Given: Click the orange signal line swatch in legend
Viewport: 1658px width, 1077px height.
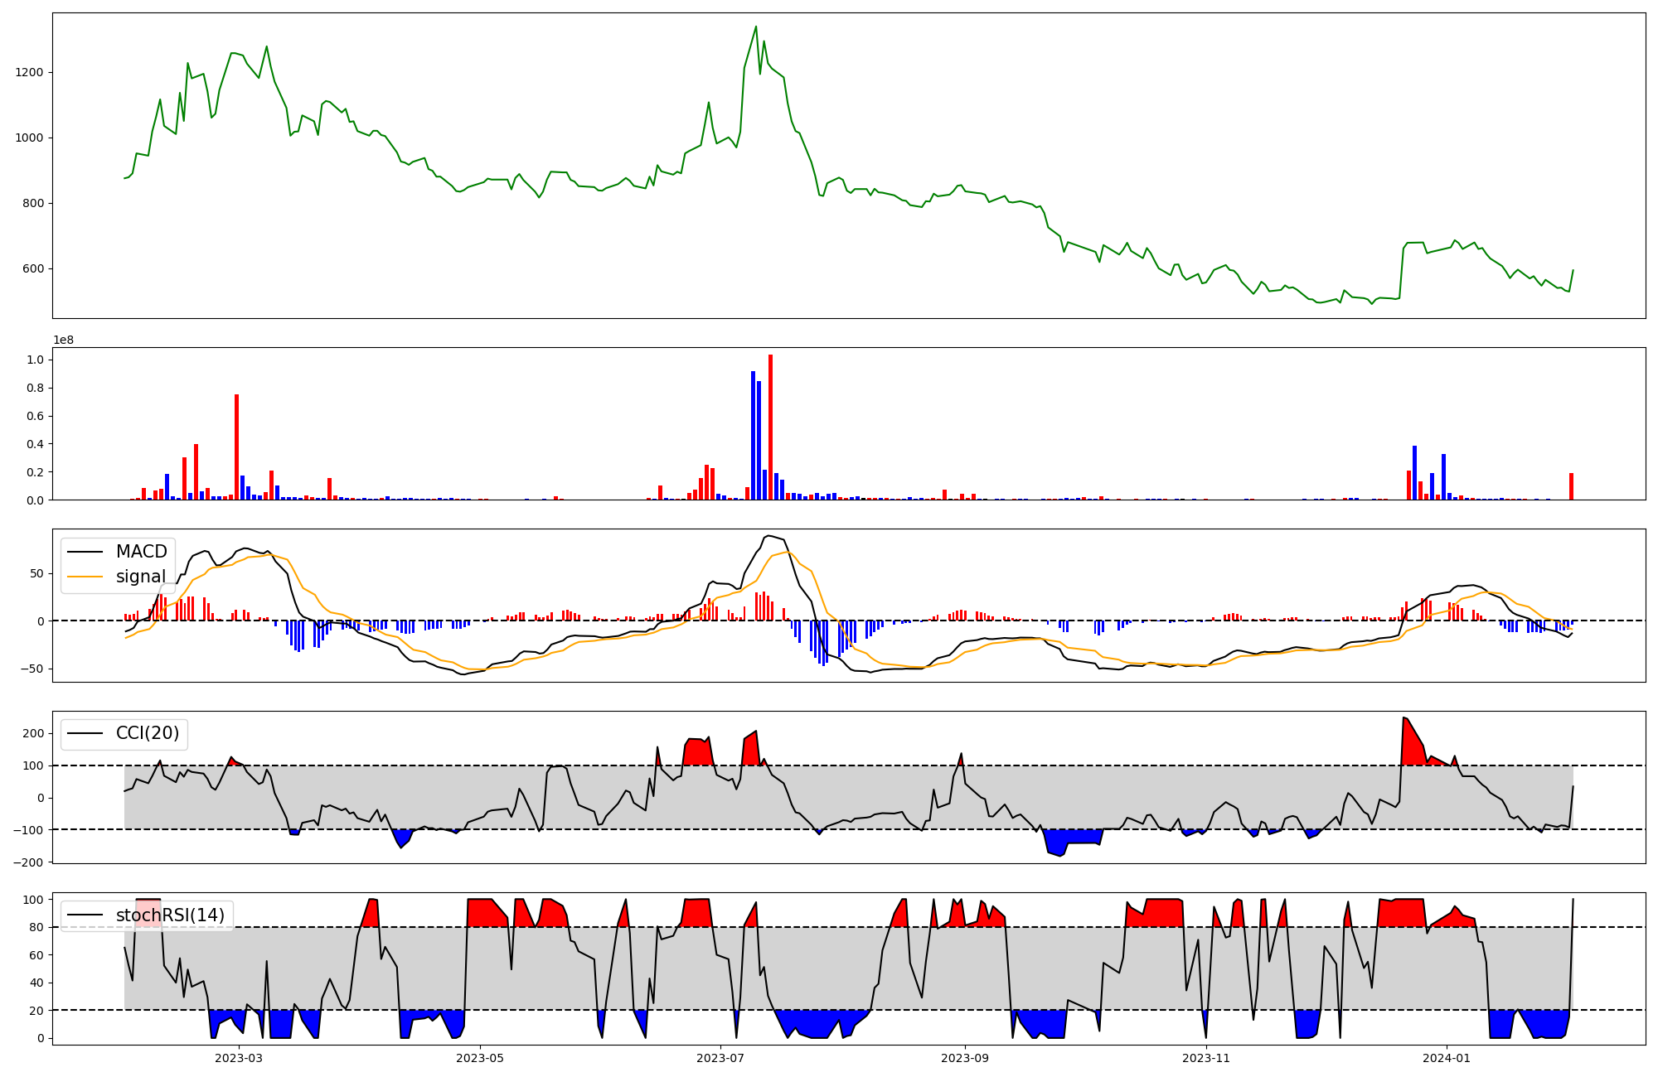Looking at the screenshot, I should point(85,577).
